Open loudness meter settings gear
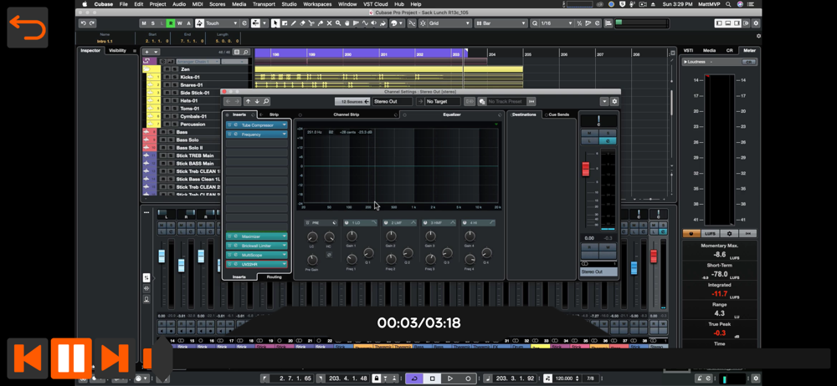 pos(729,233)
